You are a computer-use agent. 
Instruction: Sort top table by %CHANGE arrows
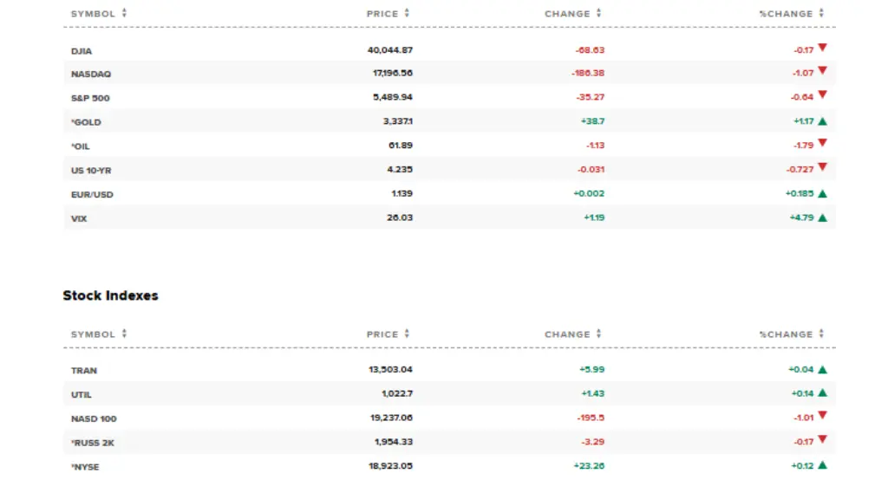click(821, 13)
